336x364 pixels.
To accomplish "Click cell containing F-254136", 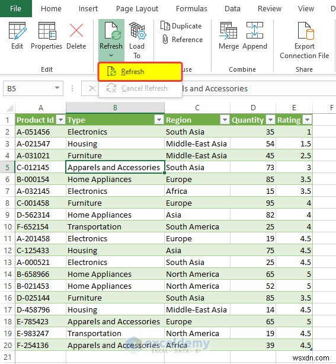I will click(x=41, y=345).
